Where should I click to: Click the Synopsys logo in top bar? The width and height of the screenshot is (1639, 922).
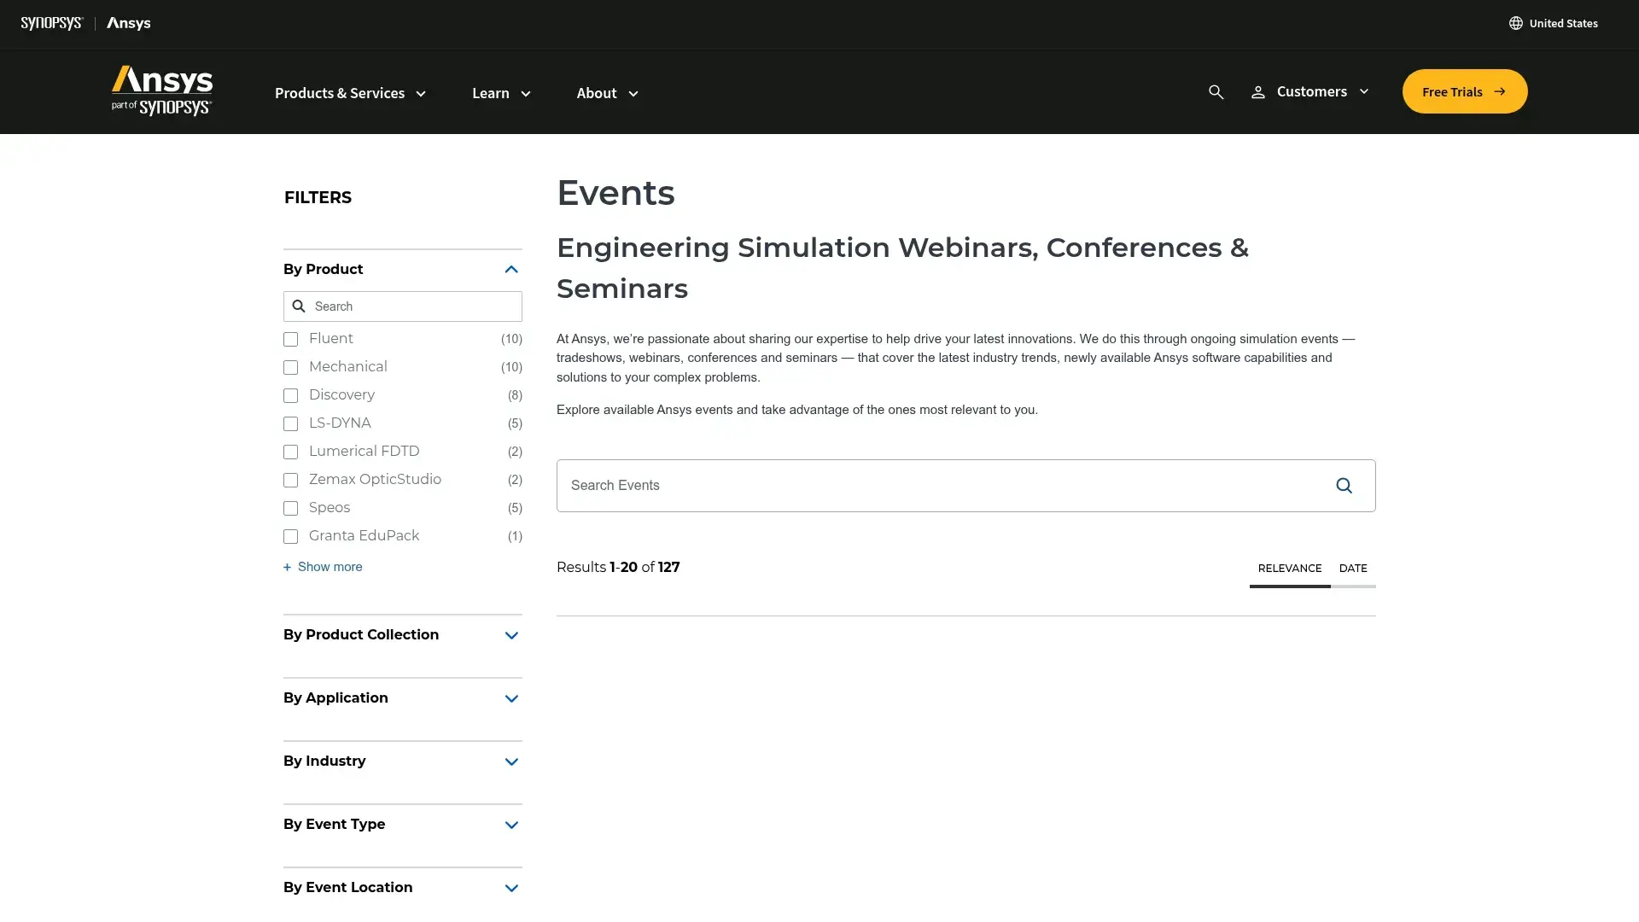point(52,23)
